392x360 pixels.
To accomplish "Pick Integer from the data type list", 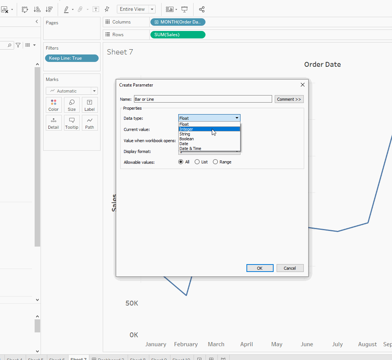I will coord(186,129).
